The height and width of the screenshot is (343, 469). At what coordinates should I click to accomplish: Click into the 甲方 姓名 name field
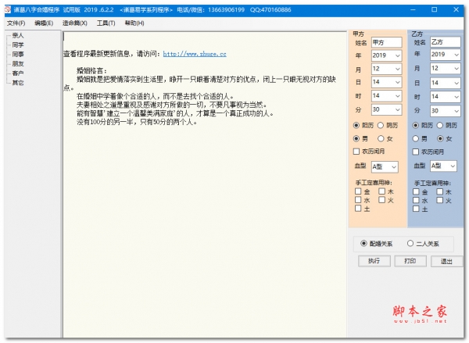[386, 42]
